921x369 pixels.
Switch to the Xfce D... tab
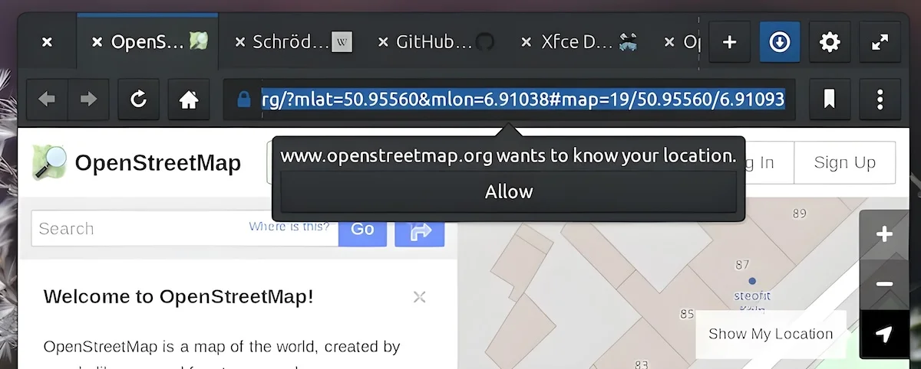[578, 42]
